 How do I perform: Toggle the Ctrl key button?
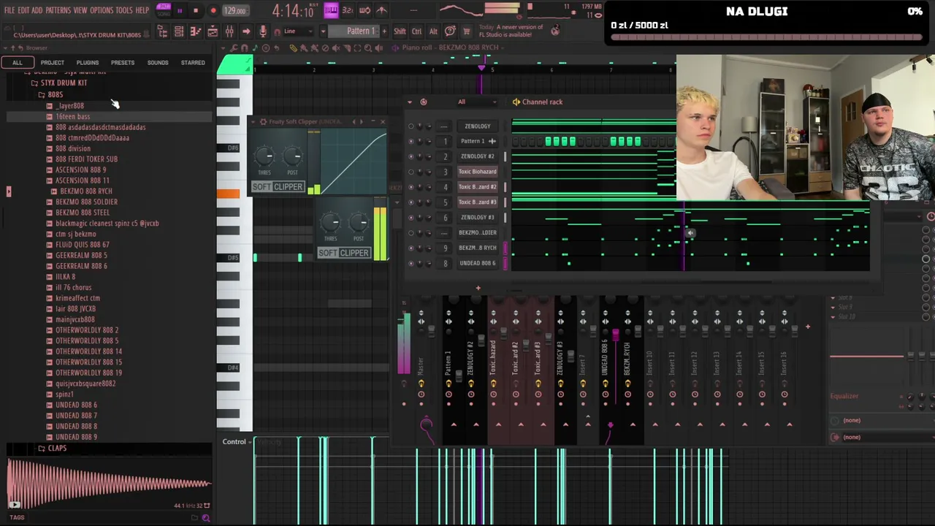pos(416,31)
